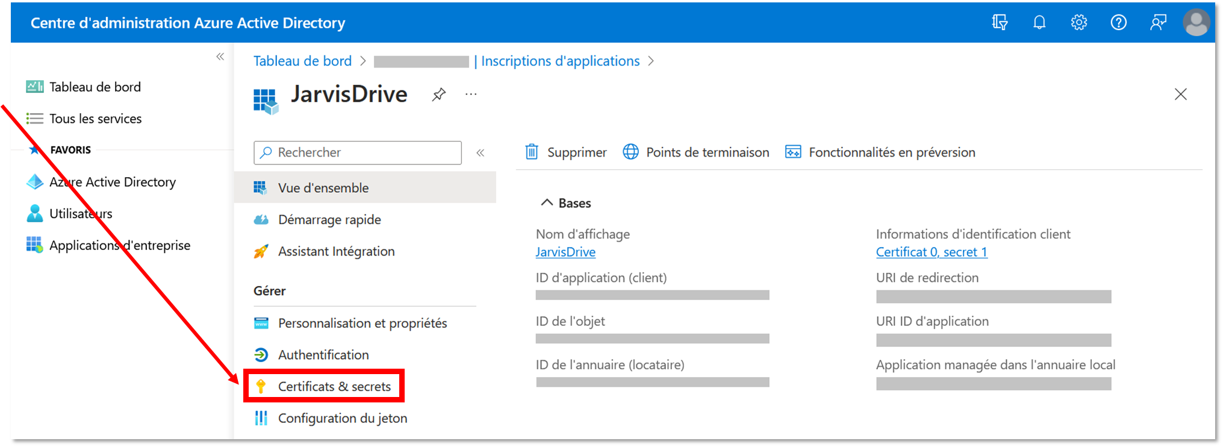Click the Certificats & secrets key icon

261,386
